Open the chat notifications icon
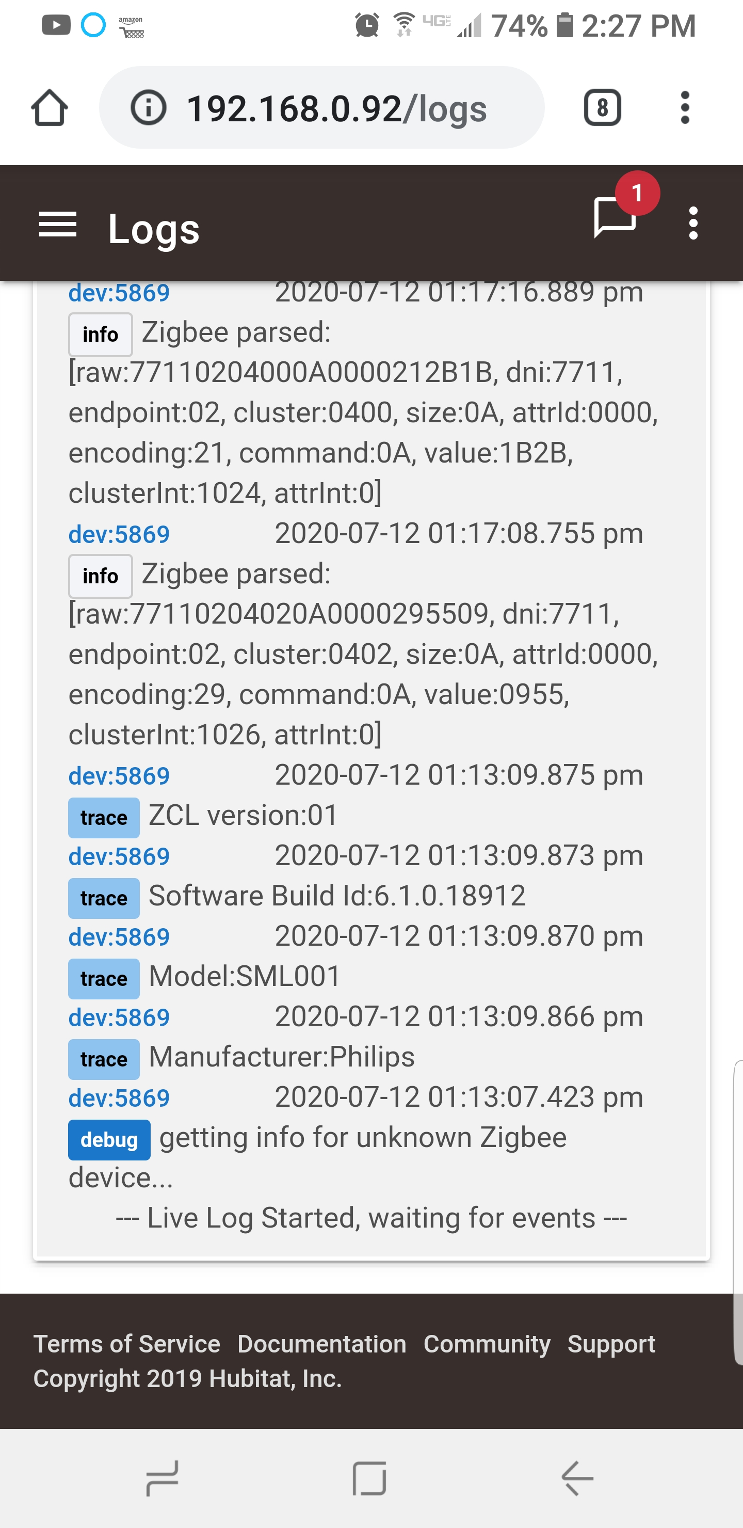Viewport: 743px width, 1528px height. [x=615, y=217]
